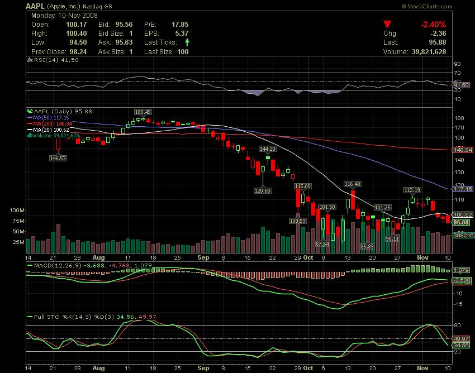The height and width of the screenshot is (373, 475).
Task: Click the EPS value 5.37
Action: (182, 34)
